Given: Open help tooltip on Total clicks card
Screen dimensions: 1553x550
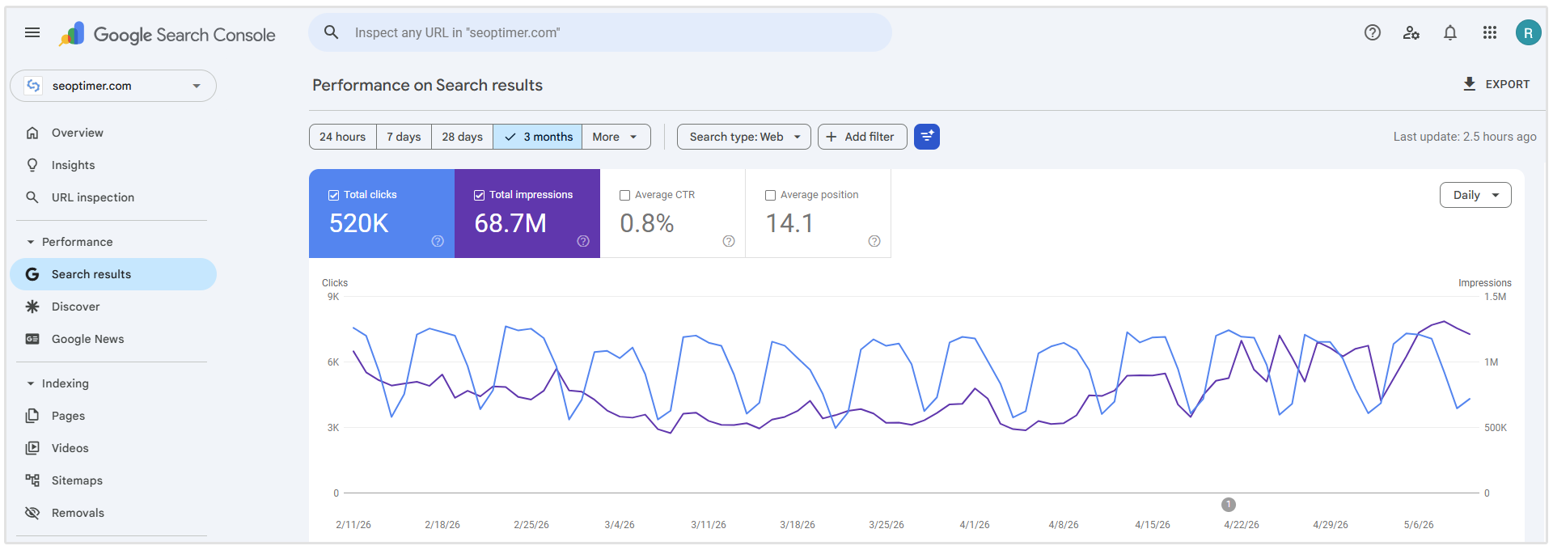Looking at the screenshot, I should pos(438,241).
